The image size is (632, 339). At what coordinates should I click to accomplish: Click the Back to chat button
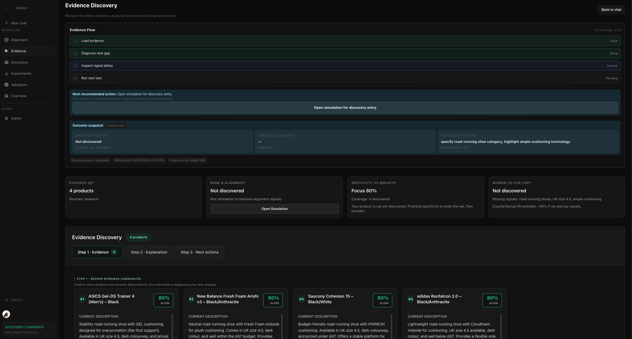click(x=611, y=10)
